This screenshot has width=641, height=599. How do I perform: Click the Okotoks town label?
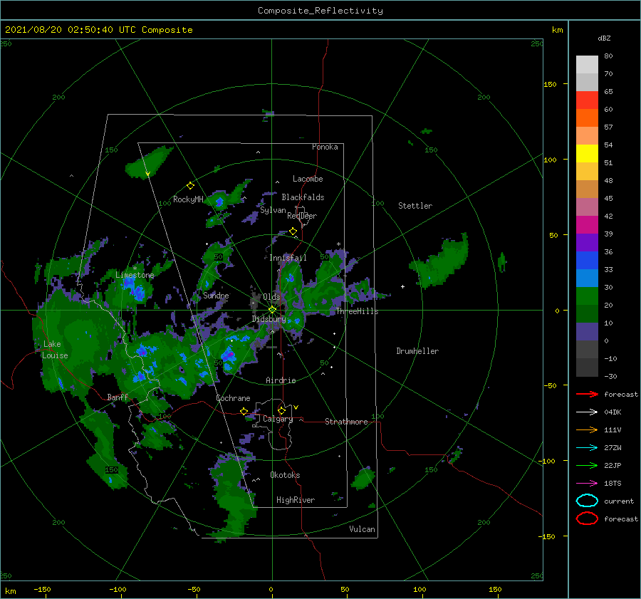coord(285,475)
